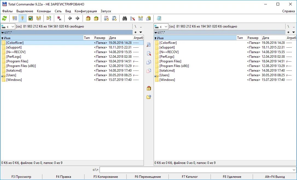The width and height of the screenshot is (297, 180).
Task: Click the tree icon with green arrow
Action: tap(49, 18)
